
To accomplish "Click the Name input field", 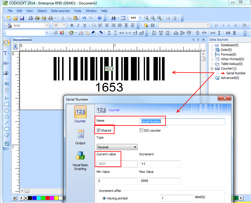I will click(x=182, y=122).
